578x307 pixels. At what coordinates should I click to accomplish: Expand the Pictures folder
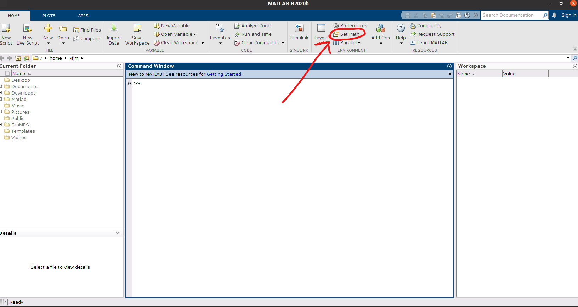click(1, 112)
